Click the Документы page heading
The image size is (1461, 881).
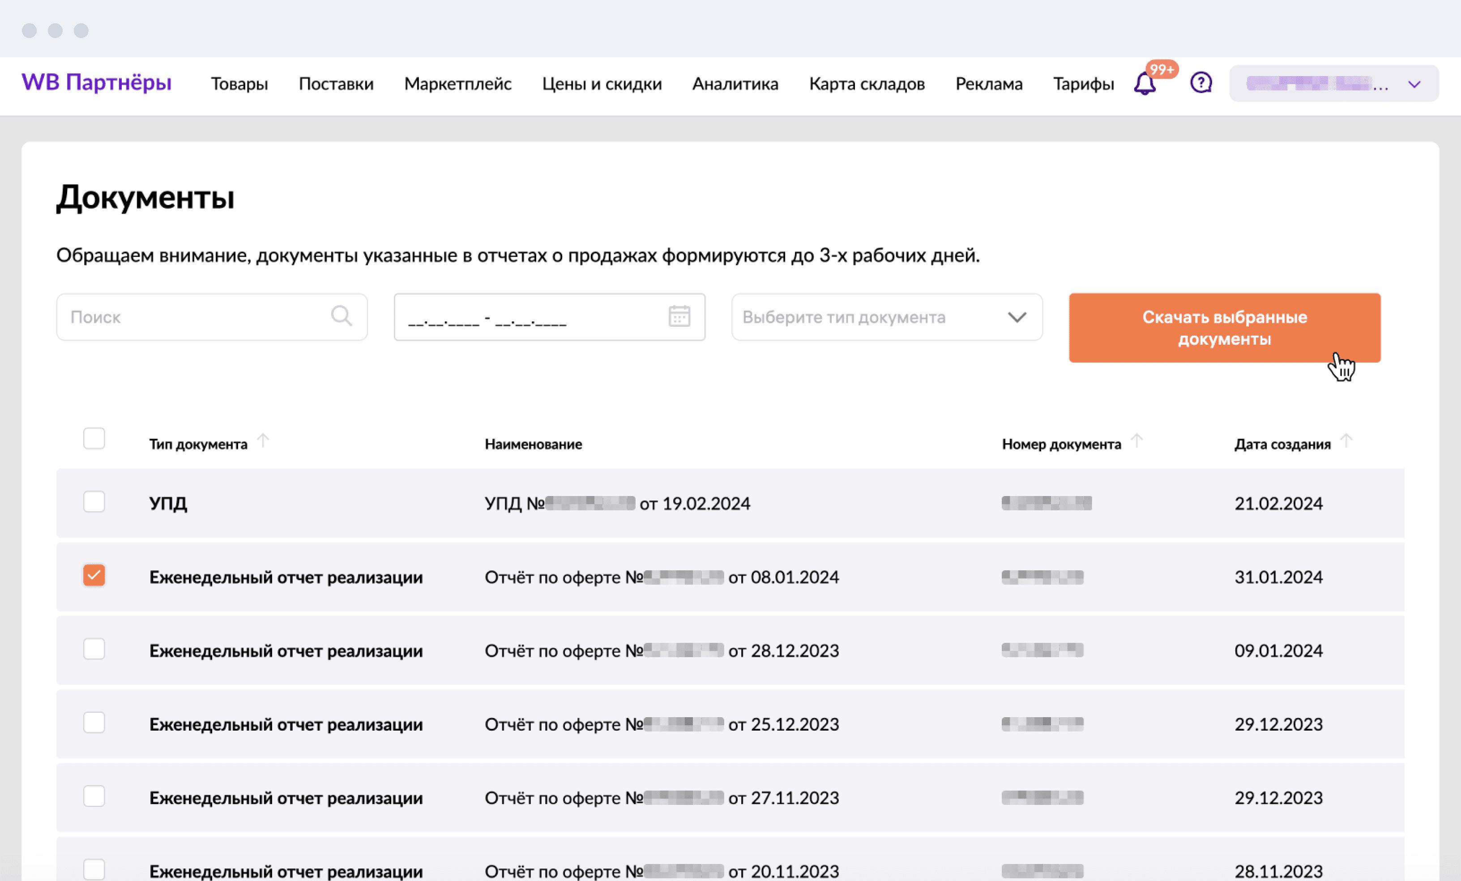click(145, 197)
